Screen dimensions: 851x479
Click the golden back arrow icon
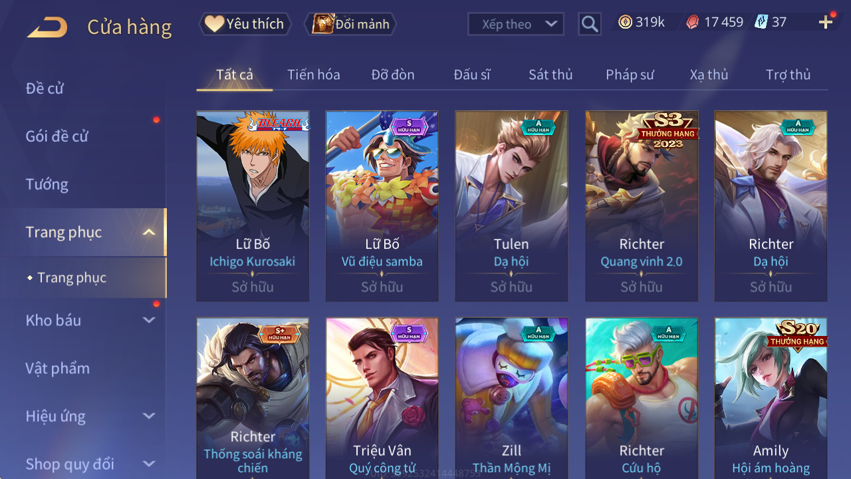[x=47, y=27]
